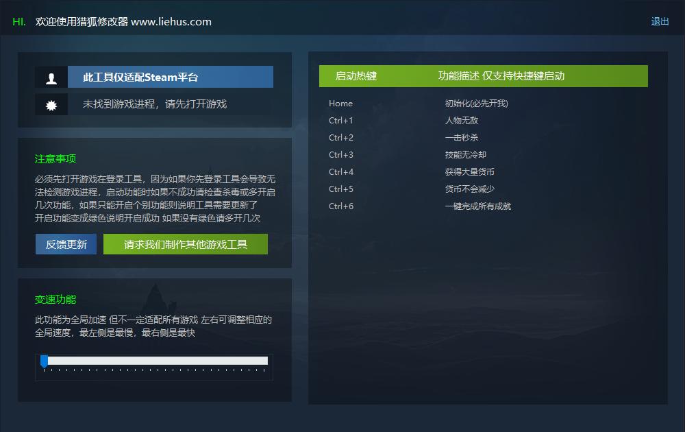Click 人物无敌 function text
The width and height of the screenshot is (685, 432).
point(462,120)
